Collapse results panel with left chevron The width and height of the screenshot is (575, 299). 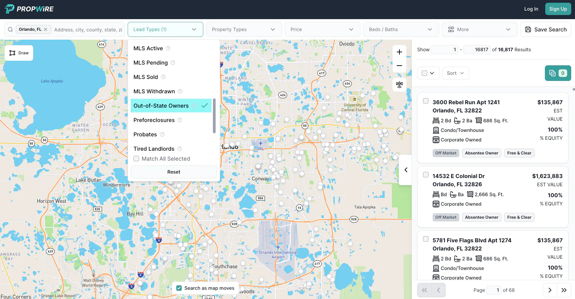(x=406, y=170)
